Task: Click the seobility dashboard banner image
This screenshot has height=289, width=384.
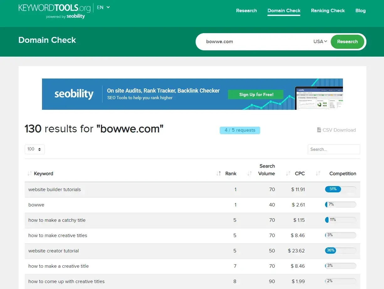Action: click(x=319, y=98)
